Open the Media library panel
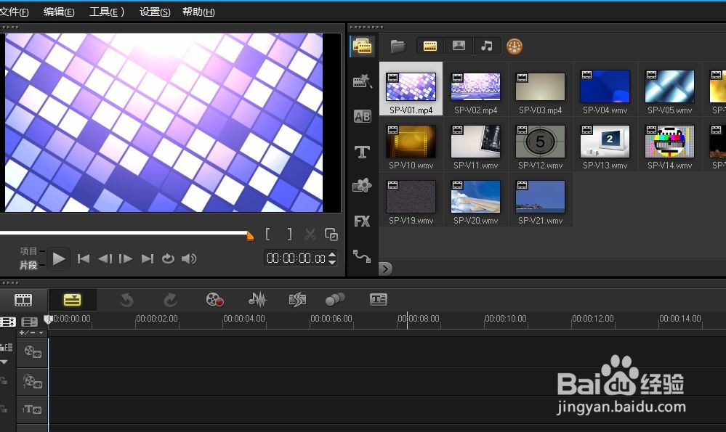Screen dimensions: 726x432 (363, 46)
